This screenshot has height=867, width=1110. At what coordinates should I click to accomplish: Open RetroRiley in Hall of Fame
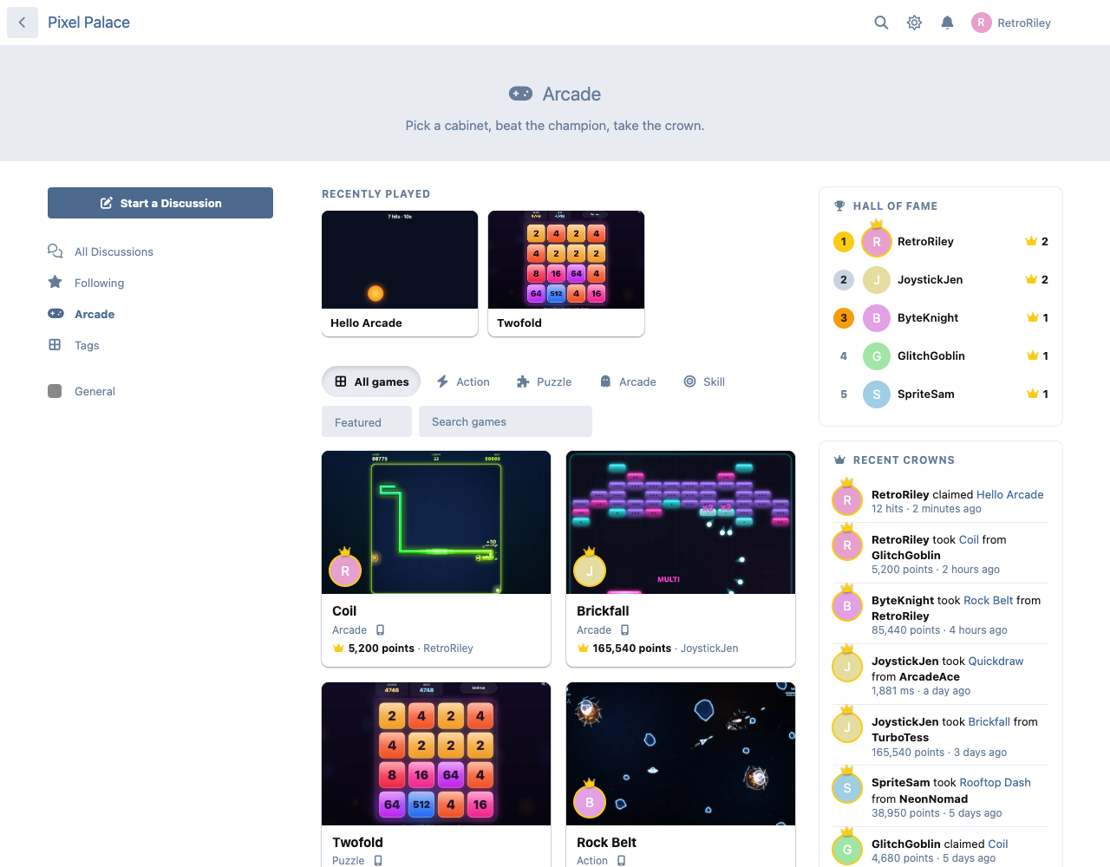click(925, 242)
